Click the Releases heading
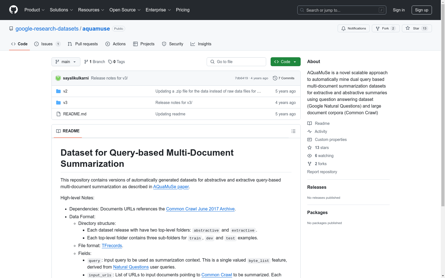This screenshot has height=278, width=445. 317,187
